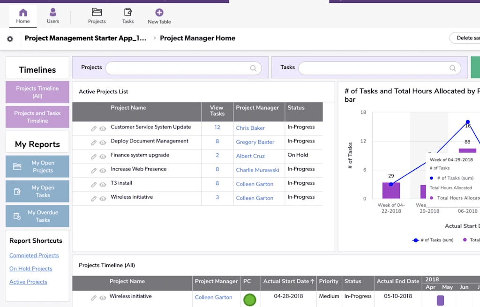480x307 pixels.
Task: Edit Wireless initiative pencil in Projects Timeline
Action: point(94,298)
